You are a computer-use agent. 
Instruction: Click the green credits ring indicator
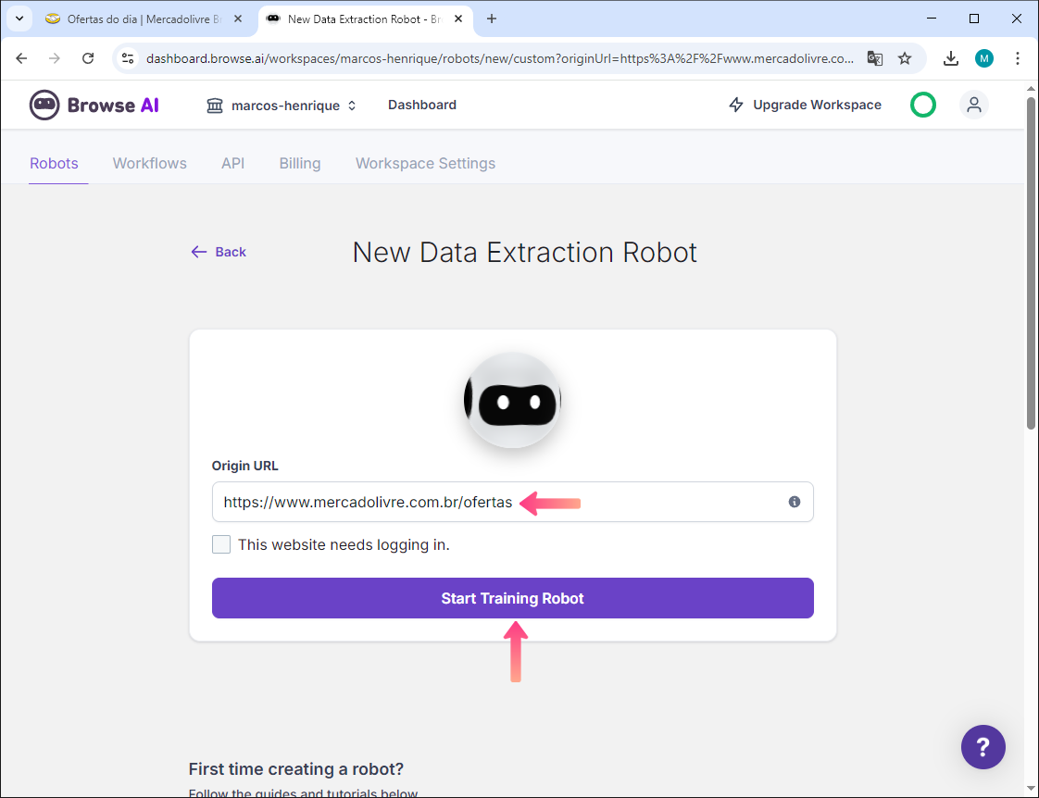point(923,105)
